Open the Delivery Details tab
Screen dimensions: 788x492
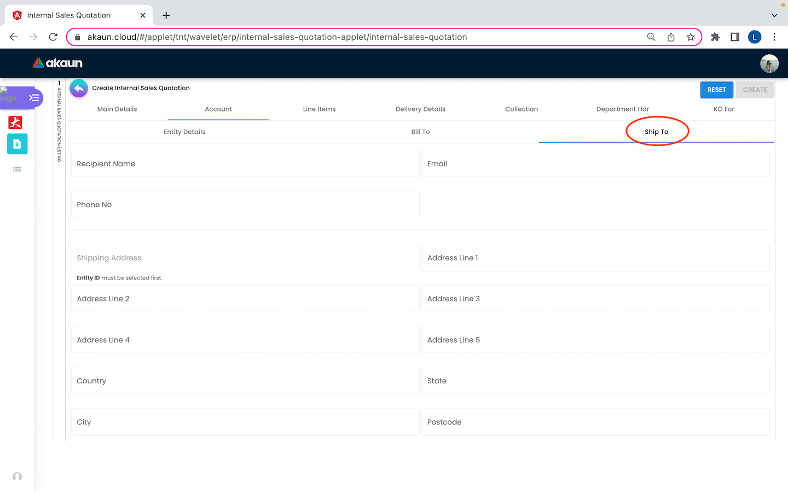pyautogui.click(x=420, y=109)
